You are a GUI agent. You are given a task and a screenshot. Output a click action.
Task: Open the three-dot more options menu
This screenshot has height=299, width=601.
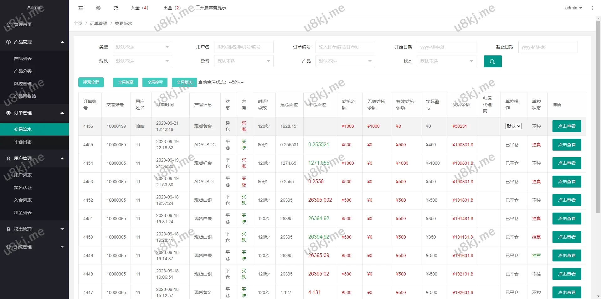pyautogui.click(x=592, y=8)
